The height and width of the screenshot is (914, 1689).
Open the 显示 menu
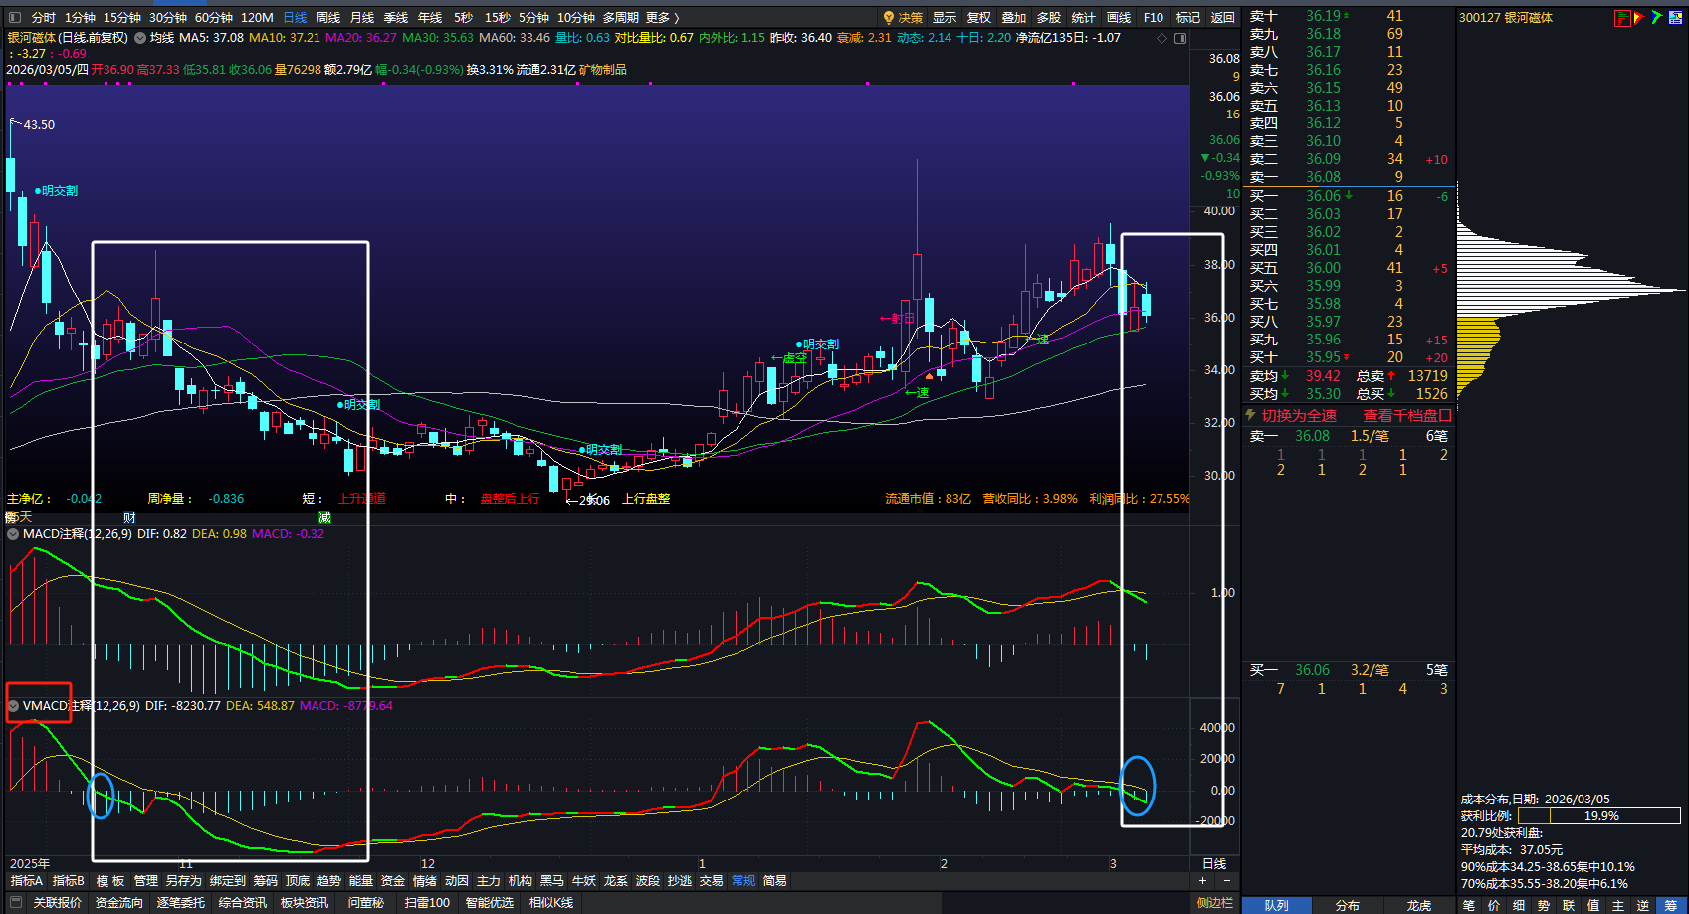[x=945, y=17]
